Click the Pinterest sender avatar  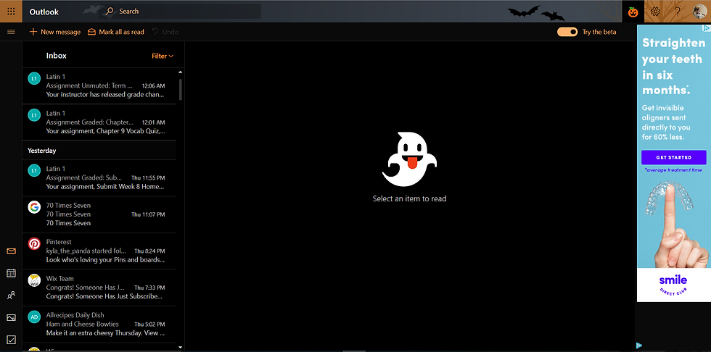click(34, 244)
